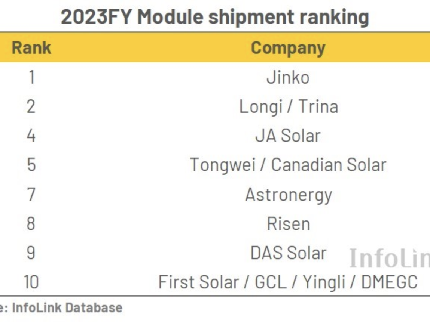Click the Risen company cell
430x322 pixels.
point(288,224)
